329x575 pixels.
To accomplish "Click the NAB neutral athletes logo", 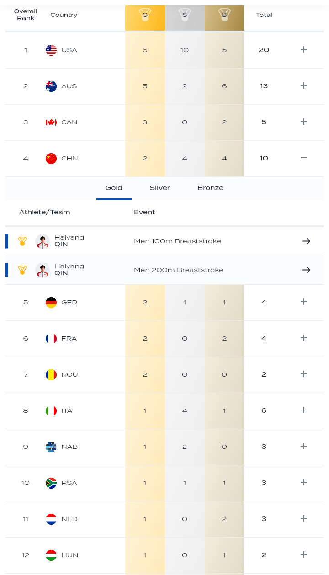I will click(51, 447).
